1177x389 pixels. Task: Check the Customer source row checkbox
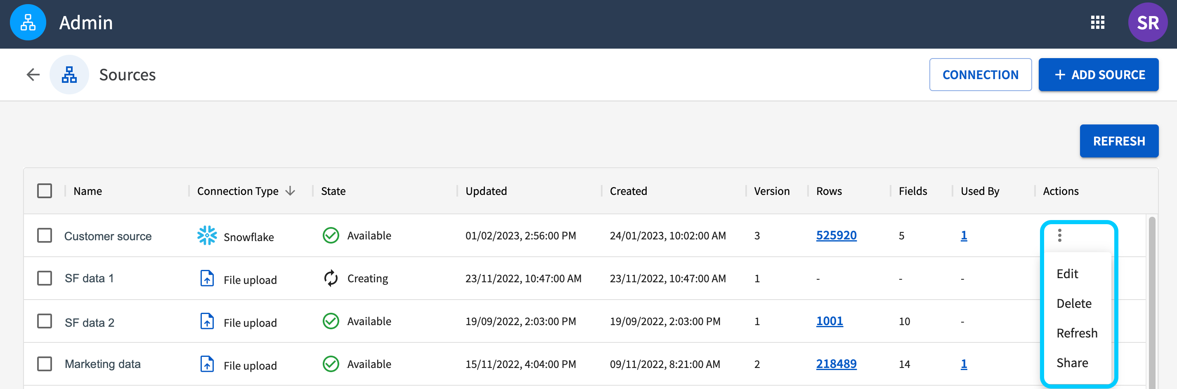coord(44,235)
